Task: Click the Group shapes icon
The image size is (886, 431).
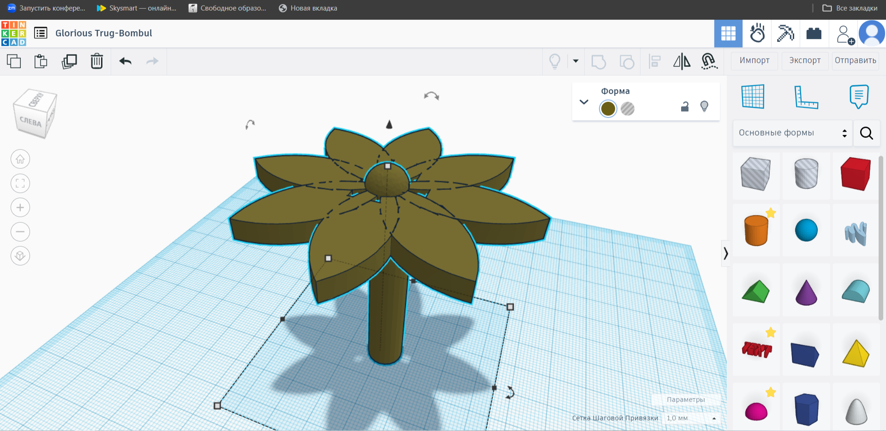Action: click(x=599, y=61)
